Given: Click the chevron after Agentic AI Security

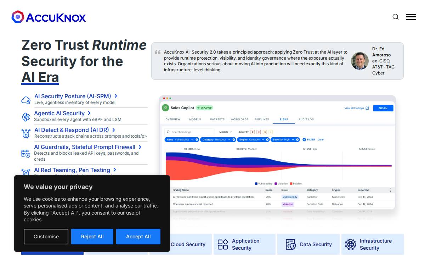Looking at the screenshot, I should 89,113.
